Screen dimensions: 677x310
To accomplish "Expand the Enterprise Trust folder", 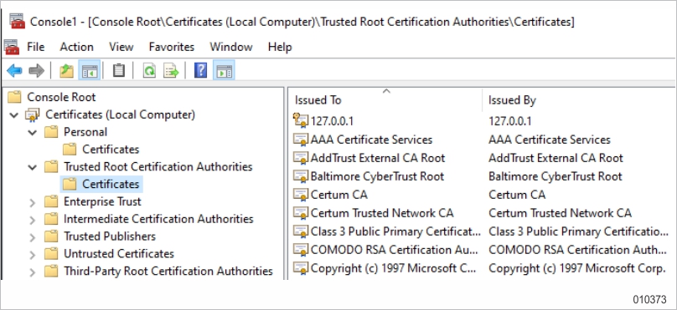I will pyautogui.click(x=33, y=202).
